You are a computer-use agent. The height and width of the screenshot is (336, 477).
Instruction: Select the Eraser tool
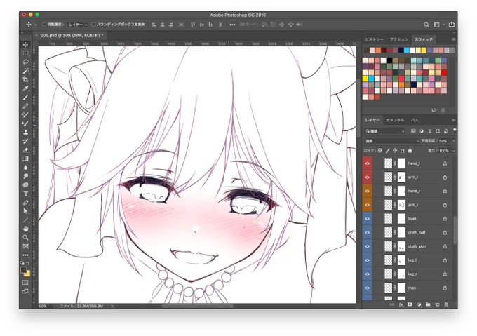click(x=25, y=150)
